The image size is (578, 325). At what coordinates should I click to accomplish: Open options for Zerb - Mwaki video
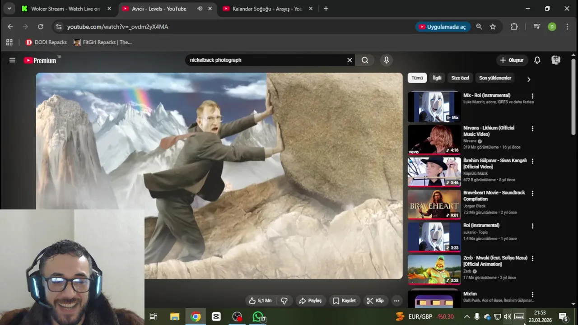pyautogui.click(x=532, y=259)
